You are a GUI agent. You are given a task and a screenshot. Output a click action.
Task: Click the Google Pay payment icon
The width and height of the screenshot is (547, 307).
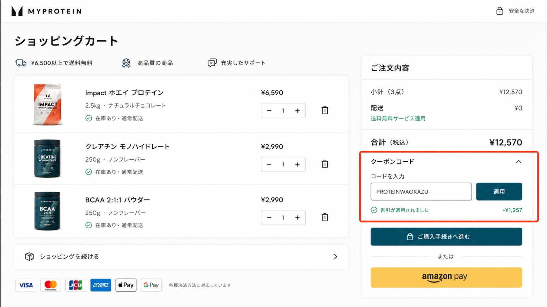151,285
